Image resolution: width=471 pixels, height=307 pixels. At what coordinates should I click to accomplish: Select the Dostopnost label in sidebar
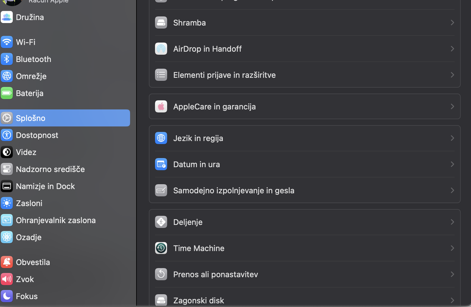37,135
